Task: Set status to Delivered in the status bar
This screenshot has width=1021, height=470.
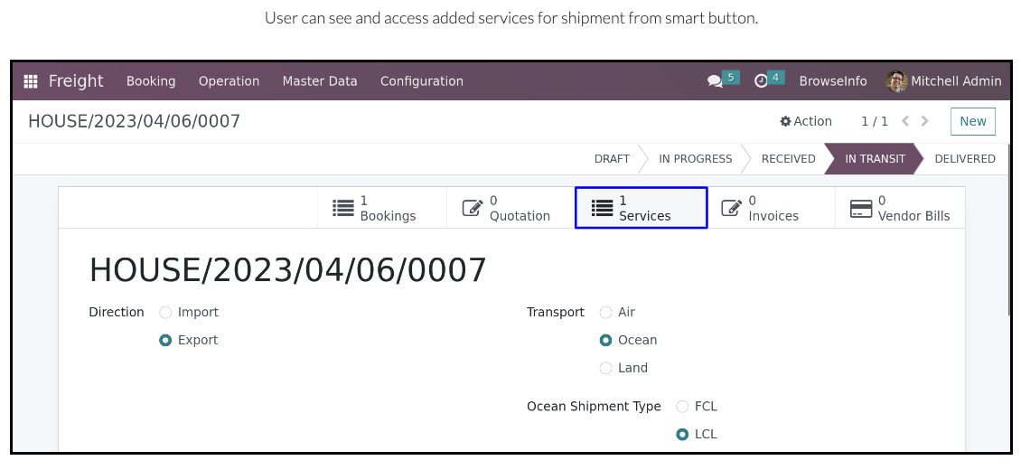Action: point(965,159)
